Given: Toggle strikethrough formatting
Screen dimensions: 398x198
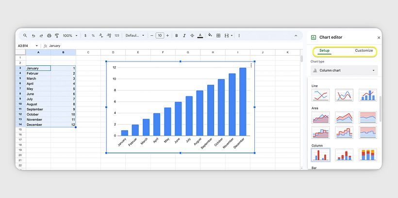Looking at the screenshot, I should click(x=192, y=36).
